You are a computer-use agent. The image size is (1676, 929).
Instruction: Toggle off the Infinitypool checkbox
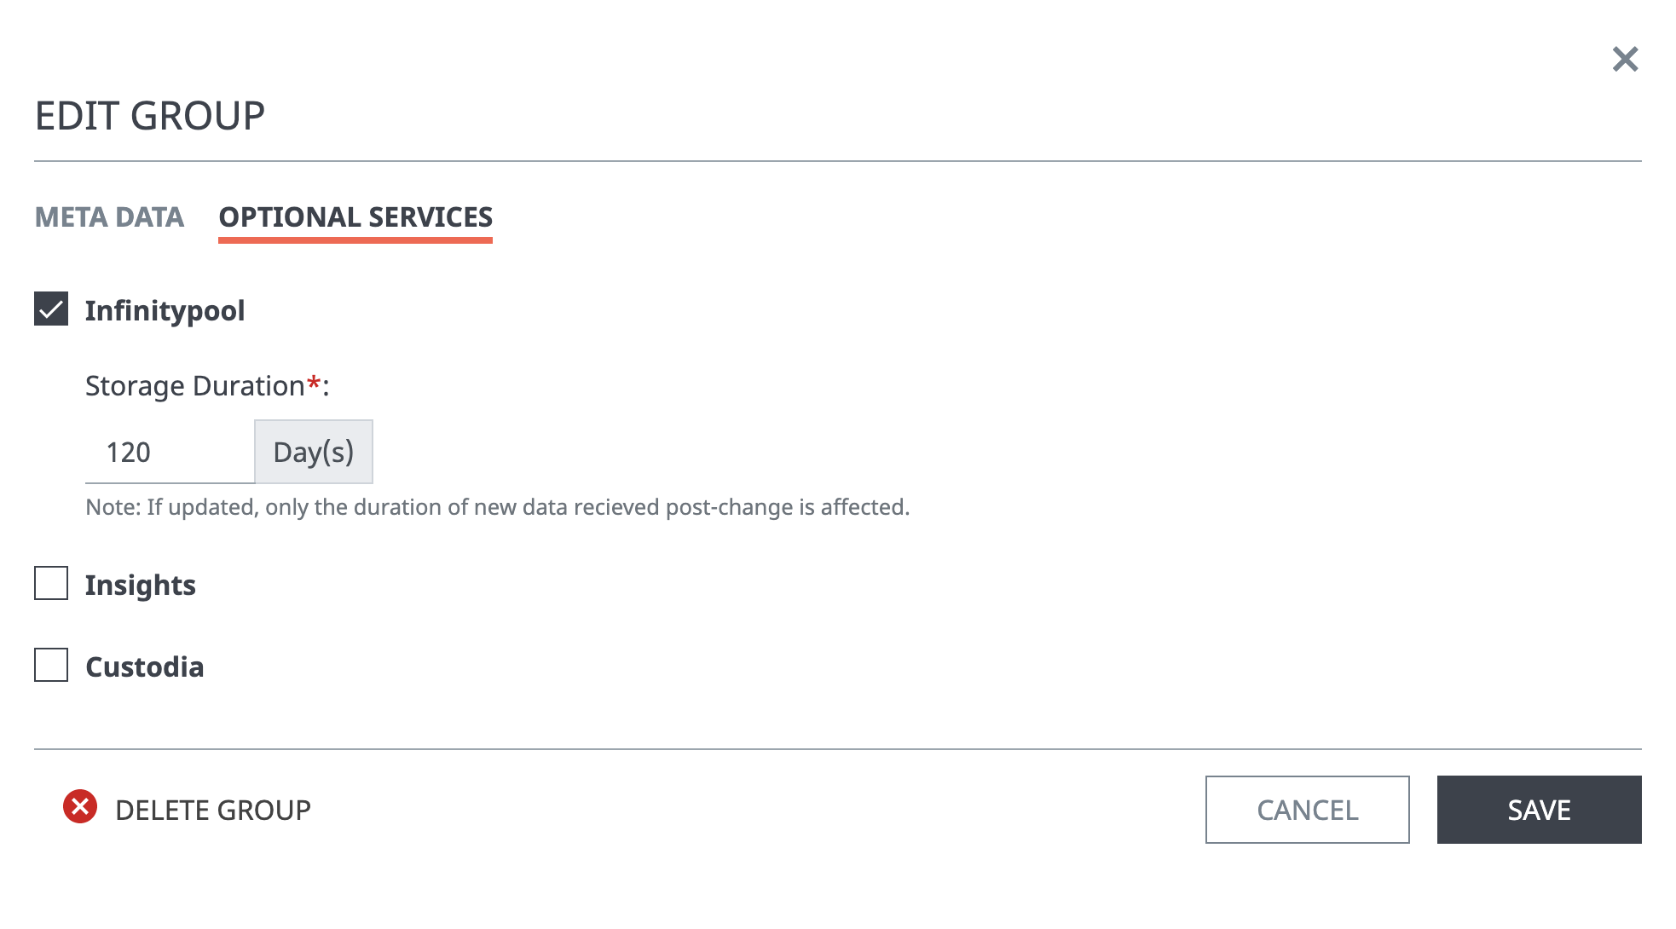point(50,310)
